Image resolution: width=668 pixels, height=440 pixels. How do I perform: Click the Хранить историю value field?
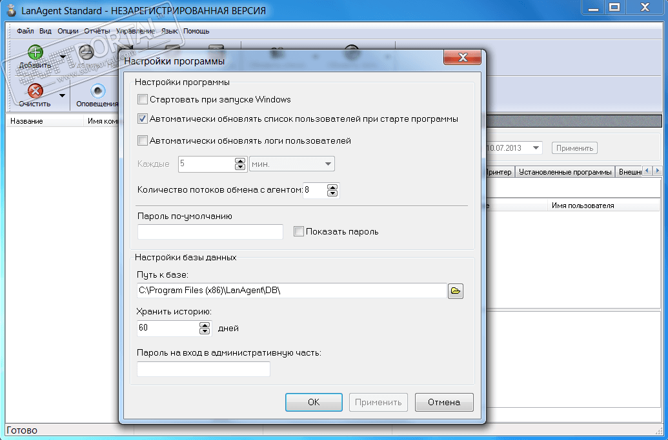(168, 328)
